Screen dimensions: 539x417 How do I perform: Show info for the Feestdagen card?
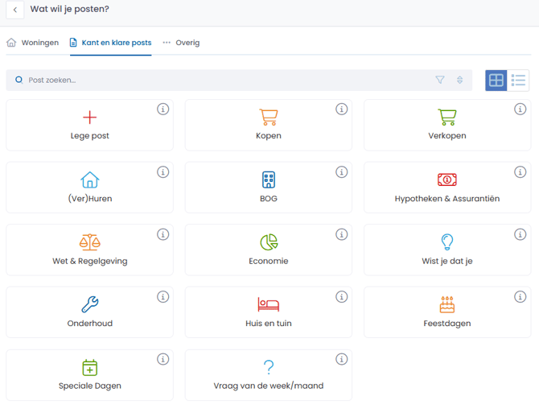pos(520,296)
